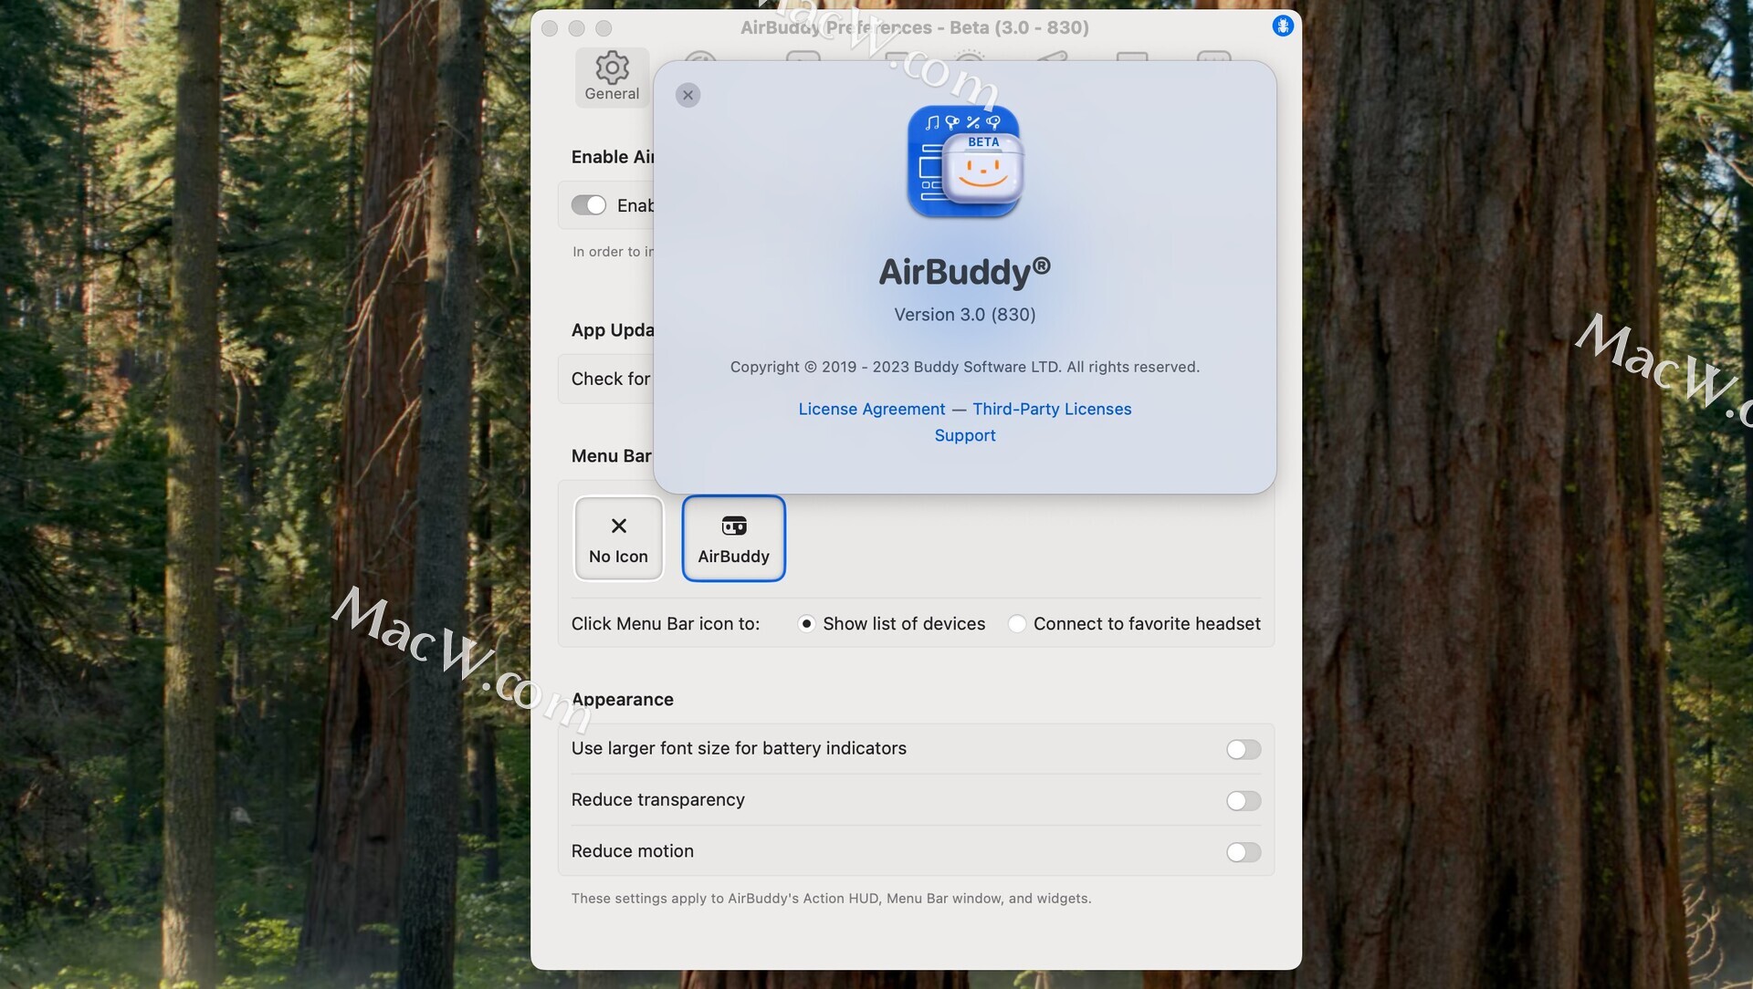Click the window zoom button
The width and height of the screenshot is (1753, 989).
(604, 28)
